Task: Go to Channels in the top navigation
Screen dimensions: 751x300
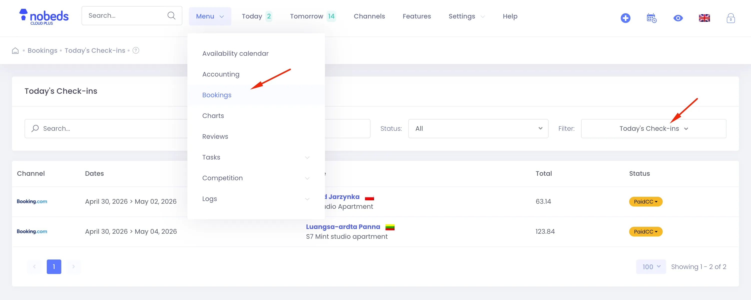Action: click(x=369, y=16)
